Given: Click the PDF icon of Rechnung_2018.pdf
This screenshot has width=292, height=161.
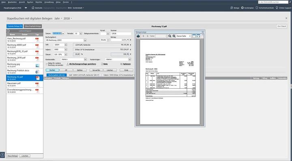Looking at the screenshot, I should click(x=37, y=59).
